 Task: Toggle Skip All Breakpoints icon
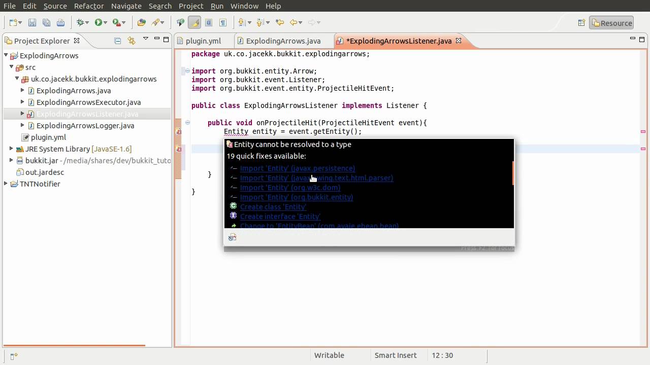180,22
